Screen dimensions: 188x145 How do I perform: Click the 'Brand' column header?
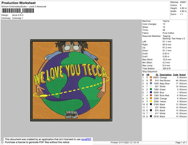pyautogui.click(x=182, y=75)
